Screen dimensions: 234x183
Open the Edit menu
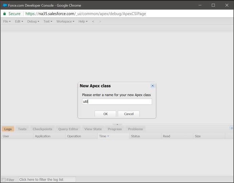point(19,21)
